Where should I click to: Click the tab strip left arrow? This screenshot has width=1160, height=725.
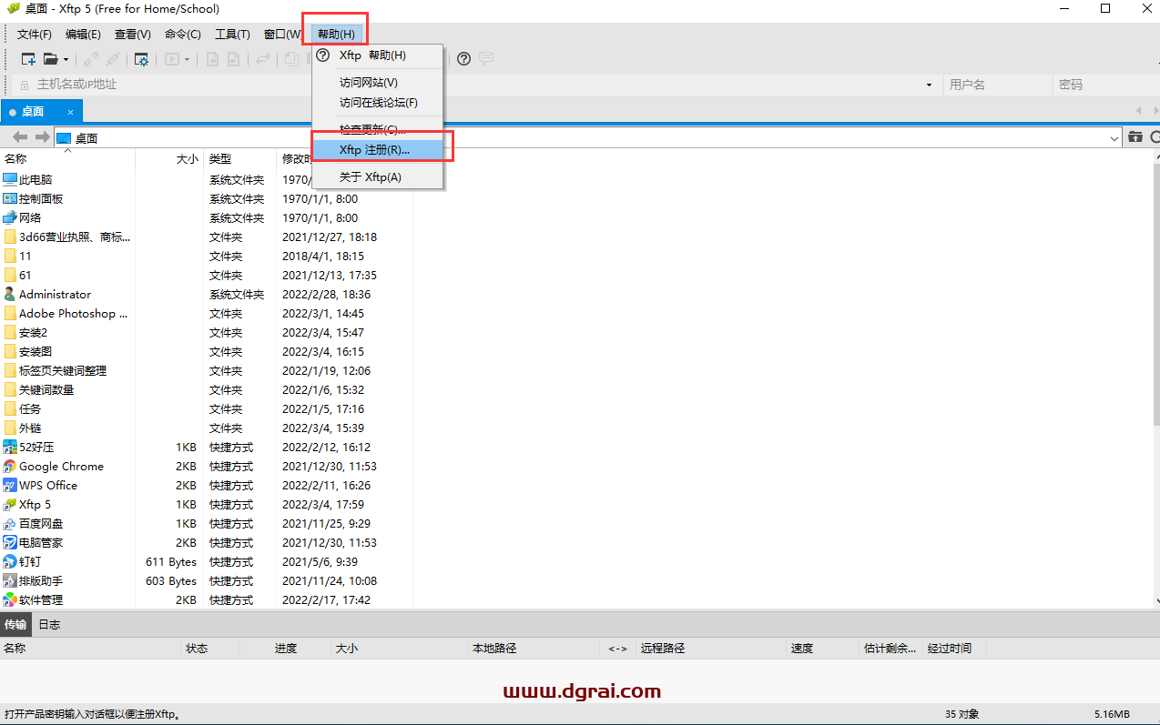point(1139,111)
